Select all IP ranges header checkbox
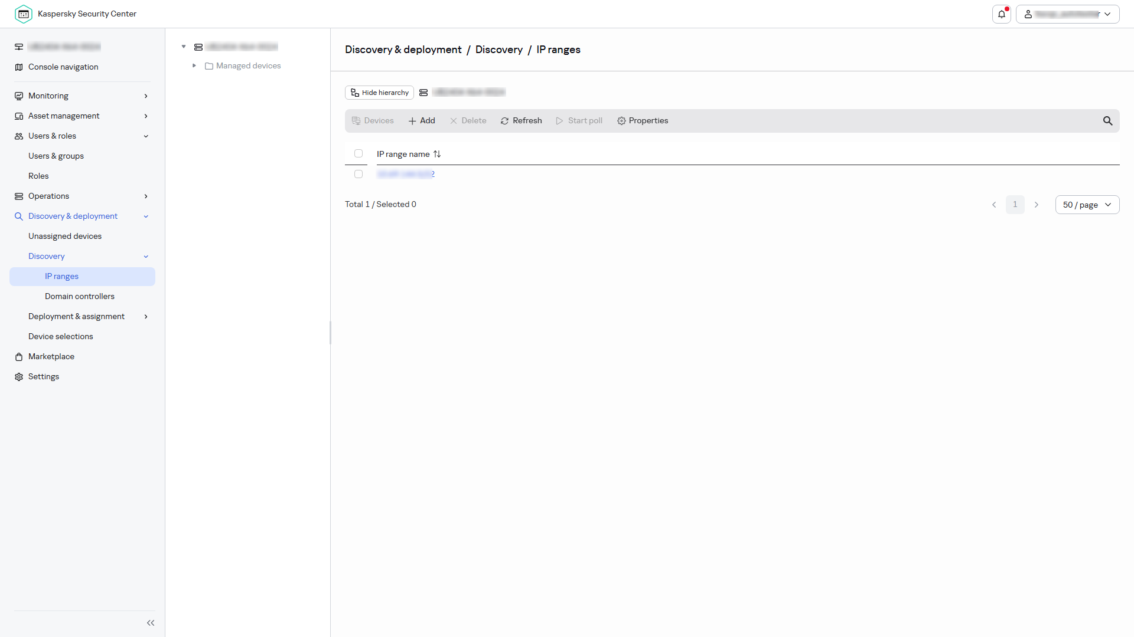 [x=359, y=153]
